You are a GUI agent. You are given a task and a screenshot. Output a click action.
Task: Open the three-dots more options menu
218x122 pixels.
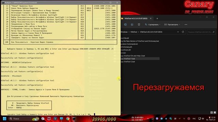pyautogui.click(x=186, y=25)
